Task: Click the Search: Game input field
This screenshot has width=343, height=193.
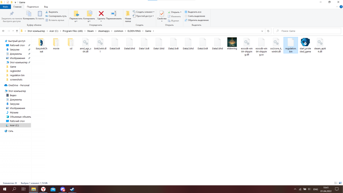Action: point(308,31)
